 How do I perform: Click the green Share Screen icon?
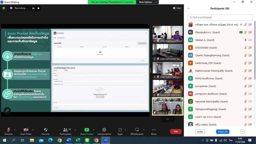tap(86, 130)
